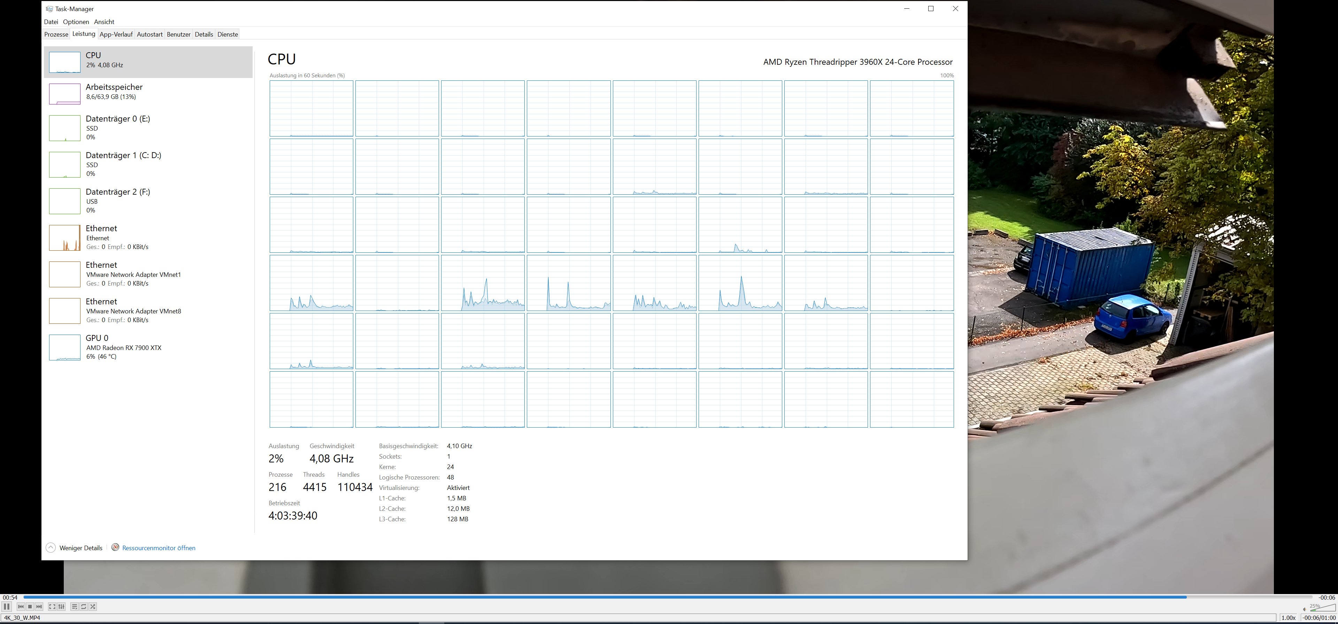Open the Datei menu
The image size is (1338, 624).
pyautogui.click(x=51, y=22)
